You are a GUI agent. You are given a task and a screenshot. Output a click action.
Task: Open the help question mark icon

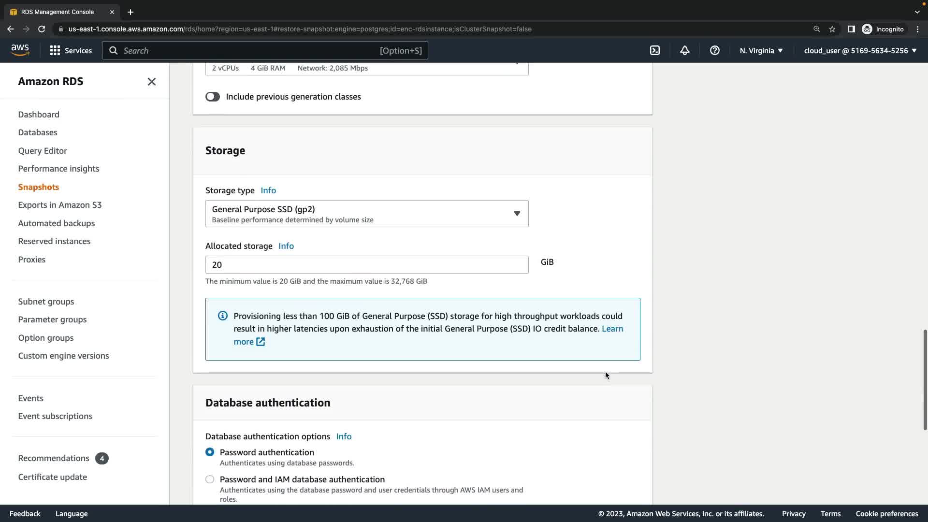[714, 50]
